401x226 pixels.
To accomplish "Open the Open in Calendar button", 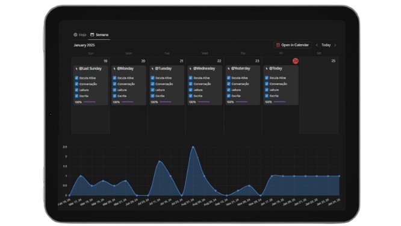I will 293,45.
